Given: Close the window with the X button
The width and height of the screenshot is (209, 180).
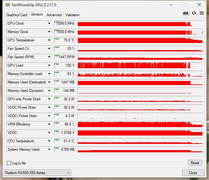Looking at the screenshot, I should 199,5.
